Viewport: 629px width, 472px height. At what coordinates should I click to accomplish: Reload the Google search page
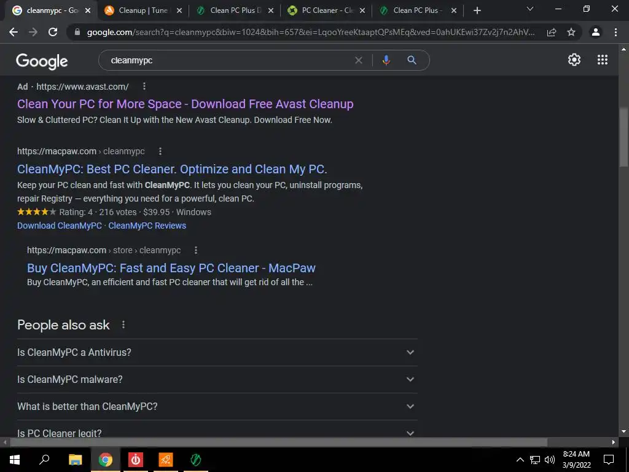point(53,32)
